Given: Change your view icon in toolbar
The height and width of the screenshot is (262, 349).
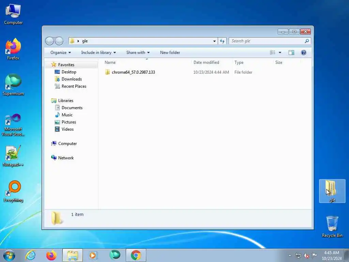Looking at the screenshot, I should pos(273,53).
